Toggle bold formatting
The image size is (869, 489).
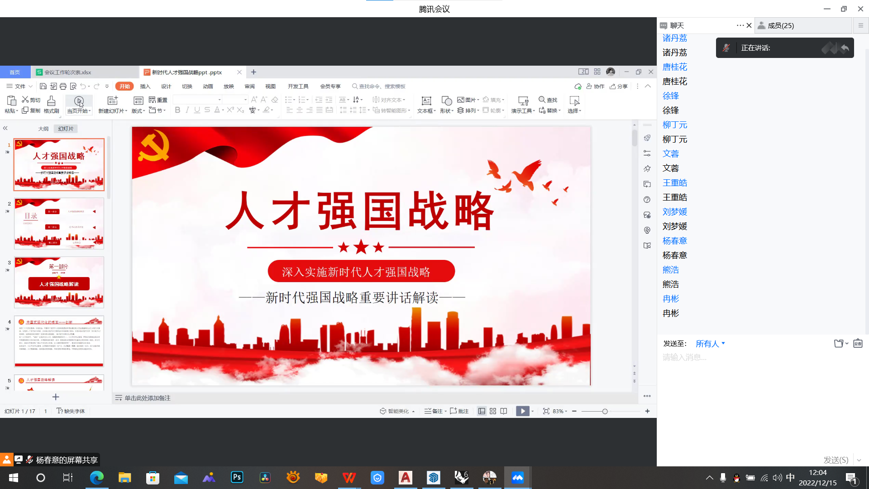pyautogui.click(x=177, y=110)
